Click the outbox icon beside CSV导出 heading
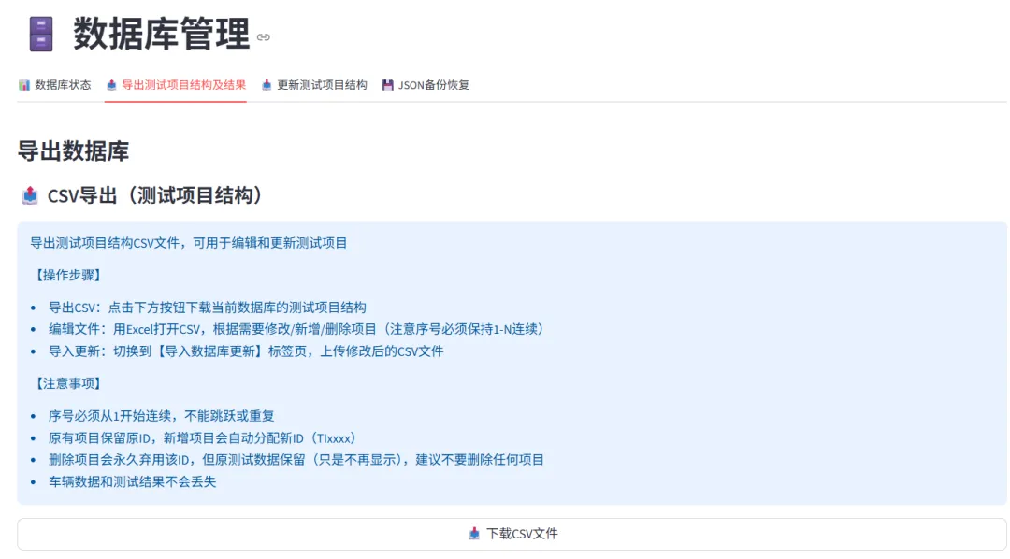 (x=30, y=195)
